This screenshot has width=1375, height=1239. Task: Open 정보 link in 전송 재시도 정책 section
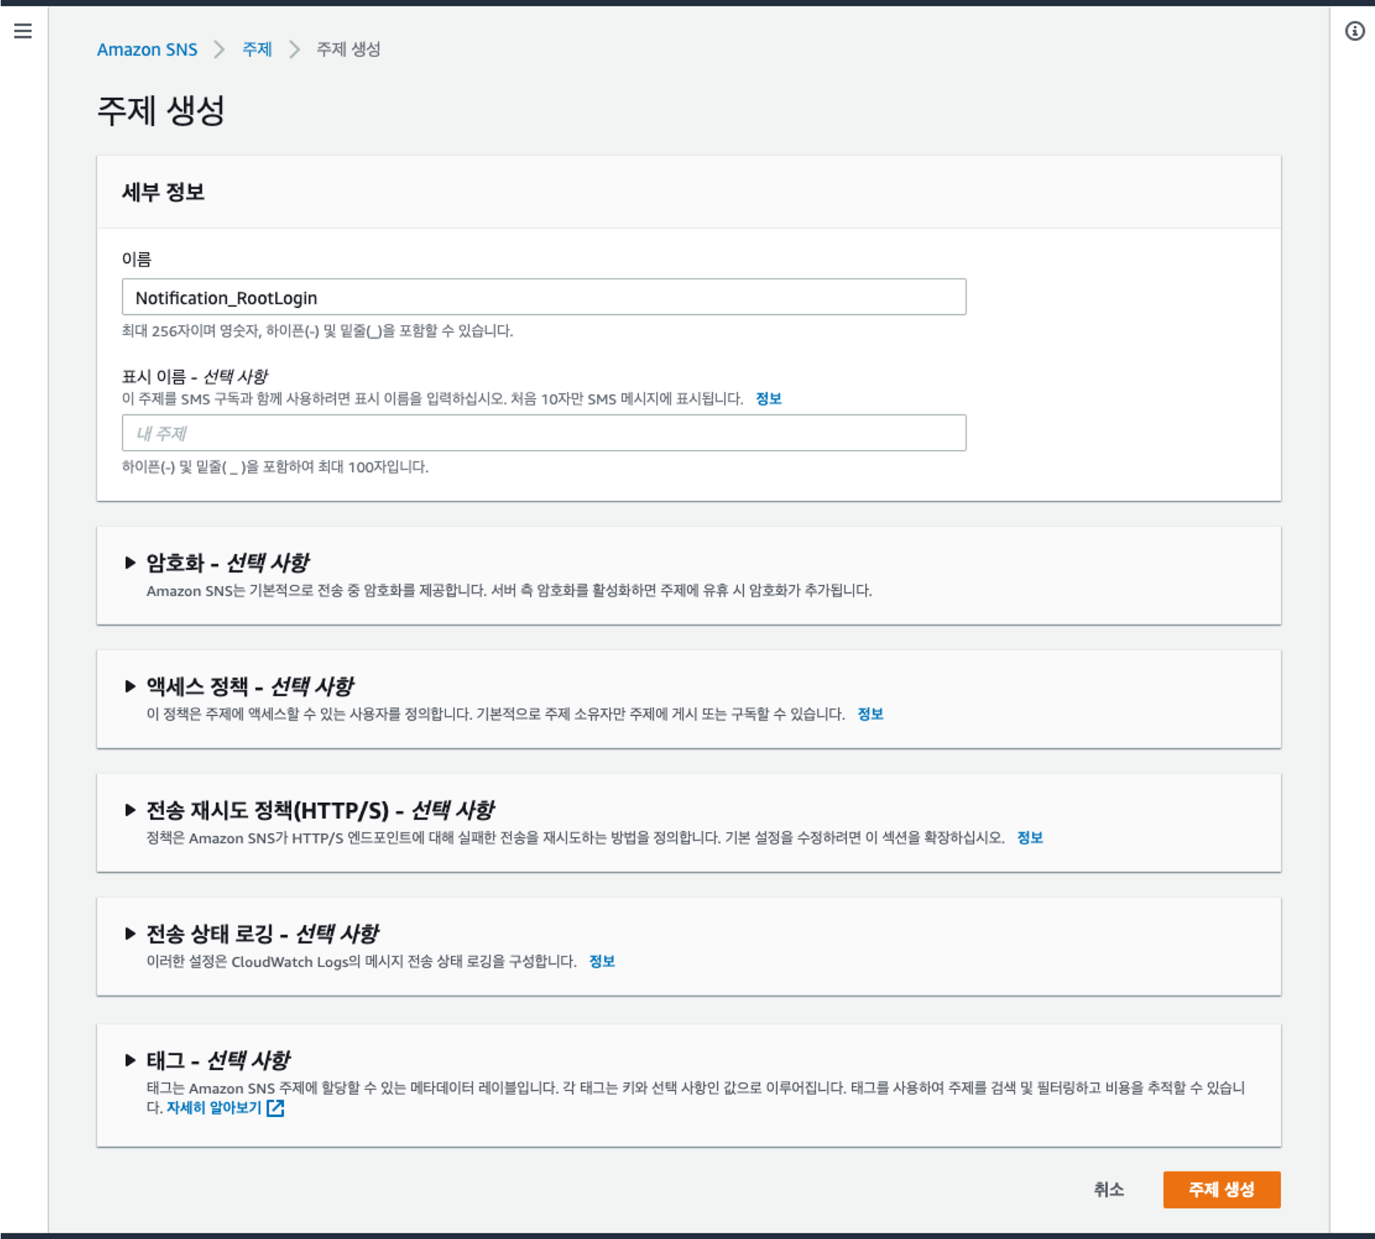[1029, 837]
